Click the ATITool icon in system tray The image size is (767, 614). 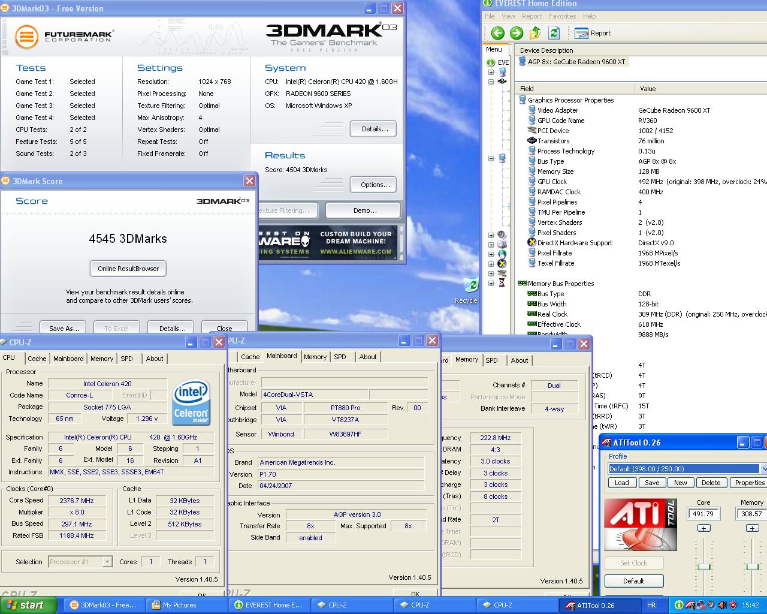tap(690, 605)
